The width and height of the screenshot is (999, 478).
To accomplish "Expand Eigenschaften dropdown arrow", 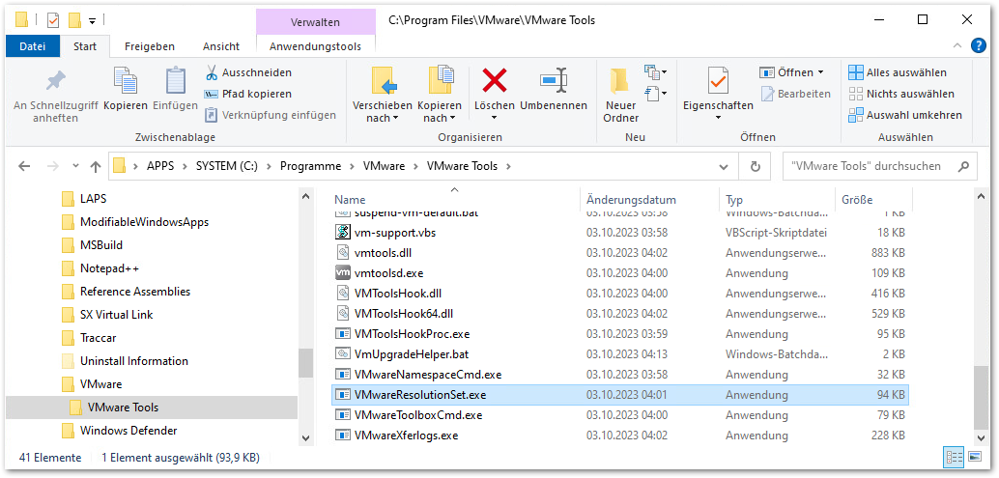I will (x=718, y=119).
